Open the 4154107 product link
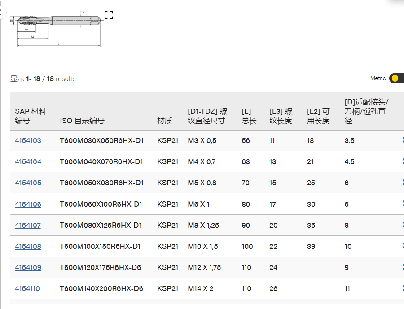 28,225
